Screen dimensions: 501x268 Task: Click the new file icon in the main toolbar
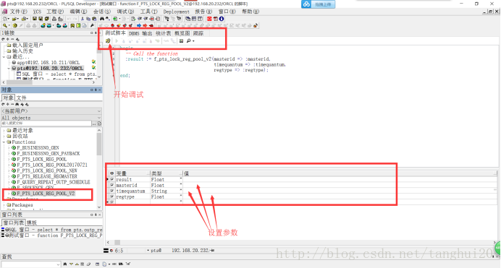click(x=5, y=19)
